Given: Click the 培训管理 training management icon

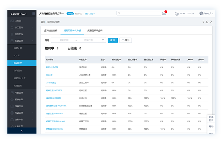Looking at the screenshot, I should pyautogui.click(x=12, y=113).
